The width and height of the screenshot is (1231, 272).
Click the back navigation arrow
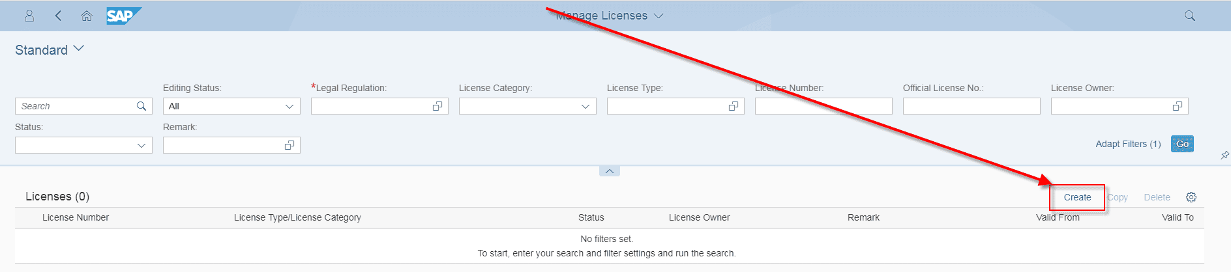(58, 16)
